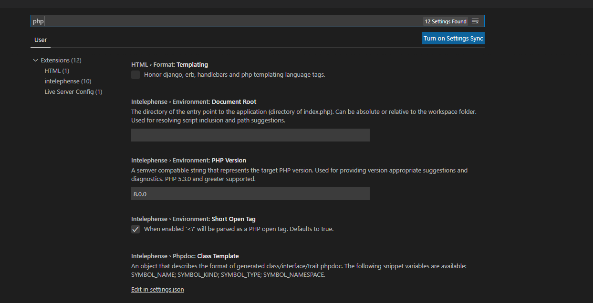593x303 pixels.
Task: Click the '12 Settings Found' badge
Action: pos(445,21)
